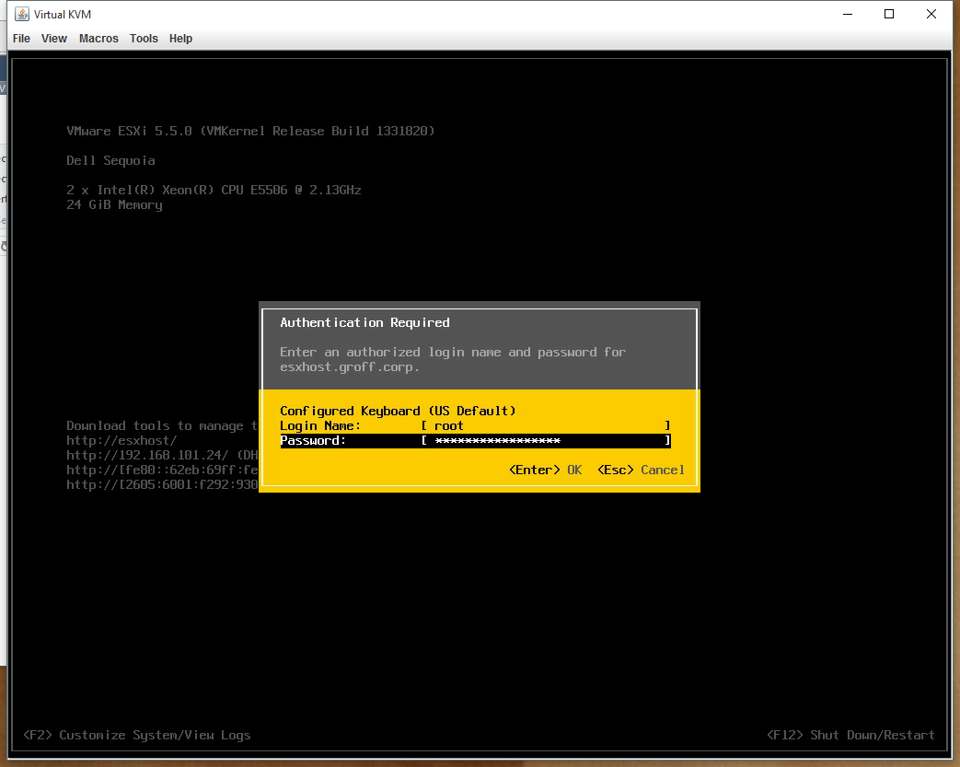The image size is (960, 767).
Task: Click the Java icon in Virtual KVM title bar
Action: [x=21, y=14]
